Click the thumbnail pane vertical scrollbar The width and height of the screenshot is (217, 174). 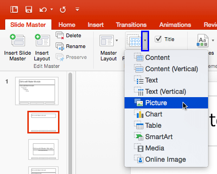pyautogui.click(x=70, y=123)
